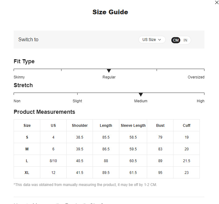Click the Stretch Medium marker
Screen dimensions: 219x204
141,95
